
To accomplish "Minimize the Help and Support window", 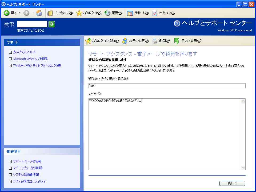I will (239, 5).
